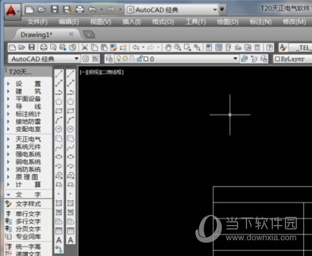Open the 绘图(D) menu
Screen dimensions: 312x256
(x=228, y=21)
